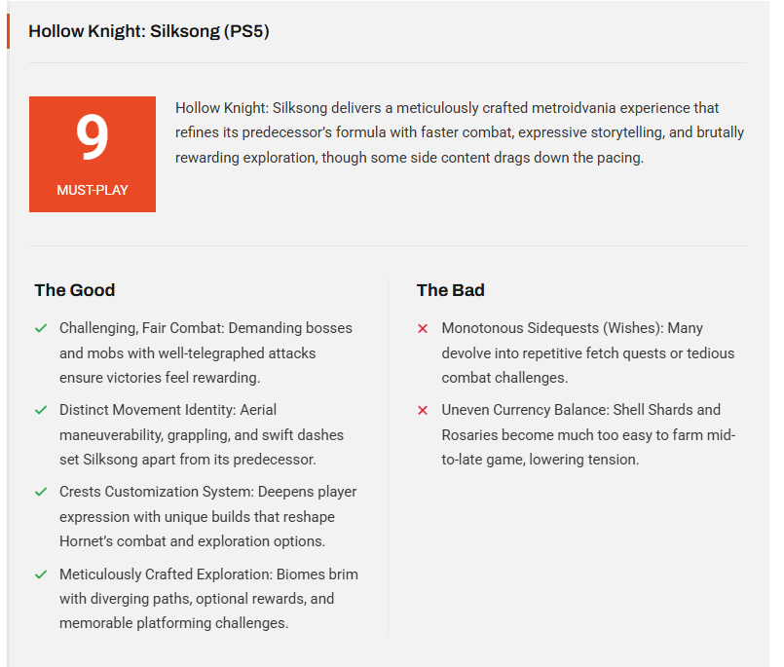The height and width of the screenshot is (667, 784).
Task: Click green checkmark beside Challenging, Fair Combat
Action: point(41,328)
